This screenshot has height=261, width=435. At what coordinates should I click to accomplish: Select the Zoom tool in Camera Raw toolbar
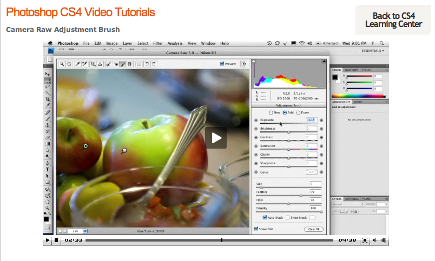(62, 64)
